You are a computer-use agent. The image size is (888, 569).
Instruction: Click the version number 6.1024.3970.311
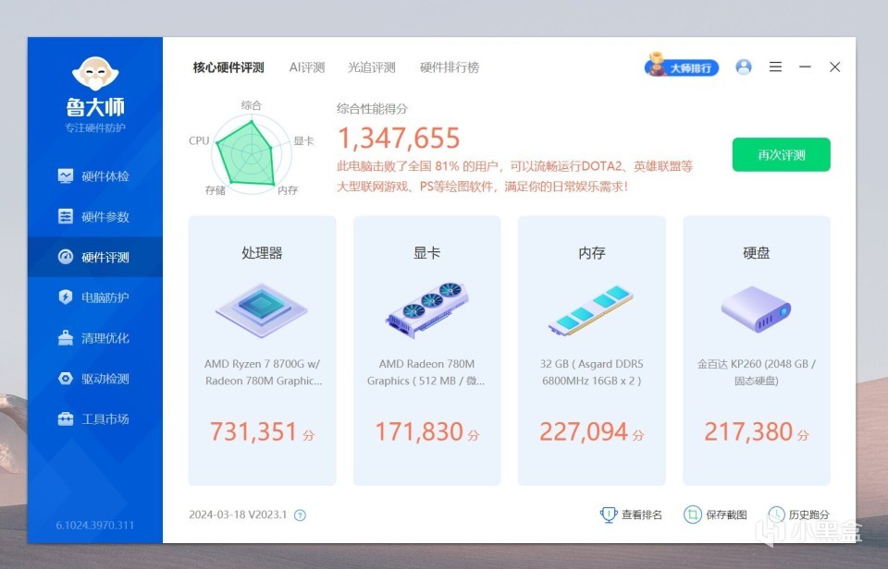tap(95, 525)
